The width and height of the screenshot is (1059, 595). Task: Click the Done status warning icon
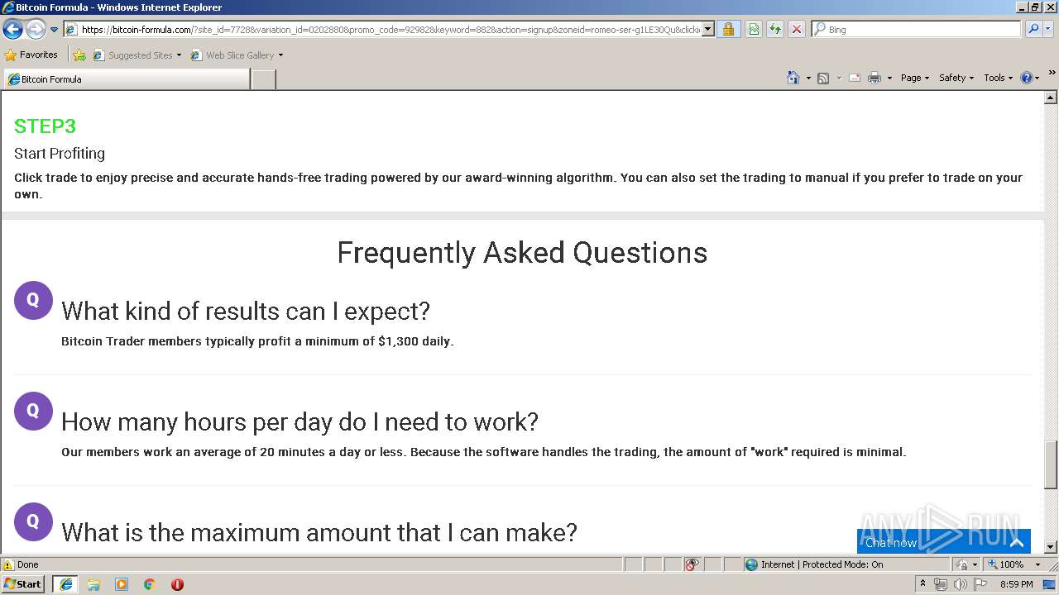[8, 564]
